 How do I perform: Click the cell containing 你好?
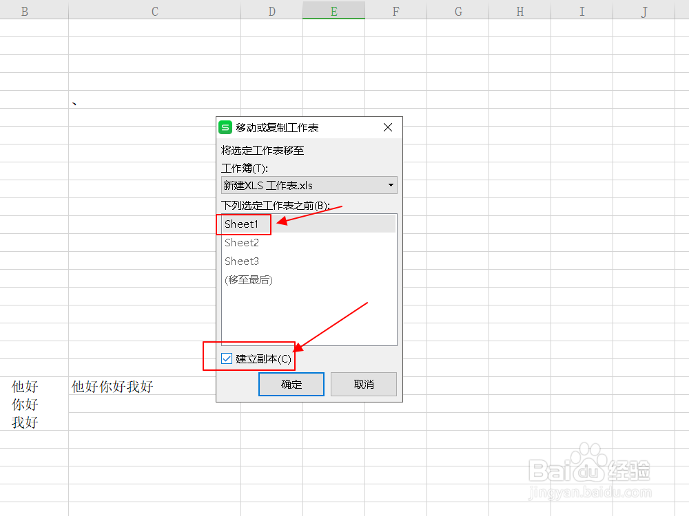click(34, 404)
